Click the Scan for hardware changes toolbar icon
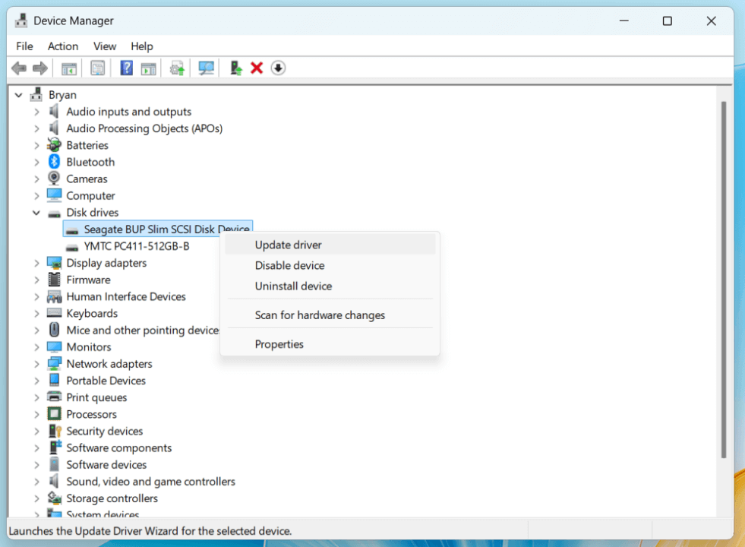Image resolution: width=745 pixels, height=547 pixels. tap(206, 68)
